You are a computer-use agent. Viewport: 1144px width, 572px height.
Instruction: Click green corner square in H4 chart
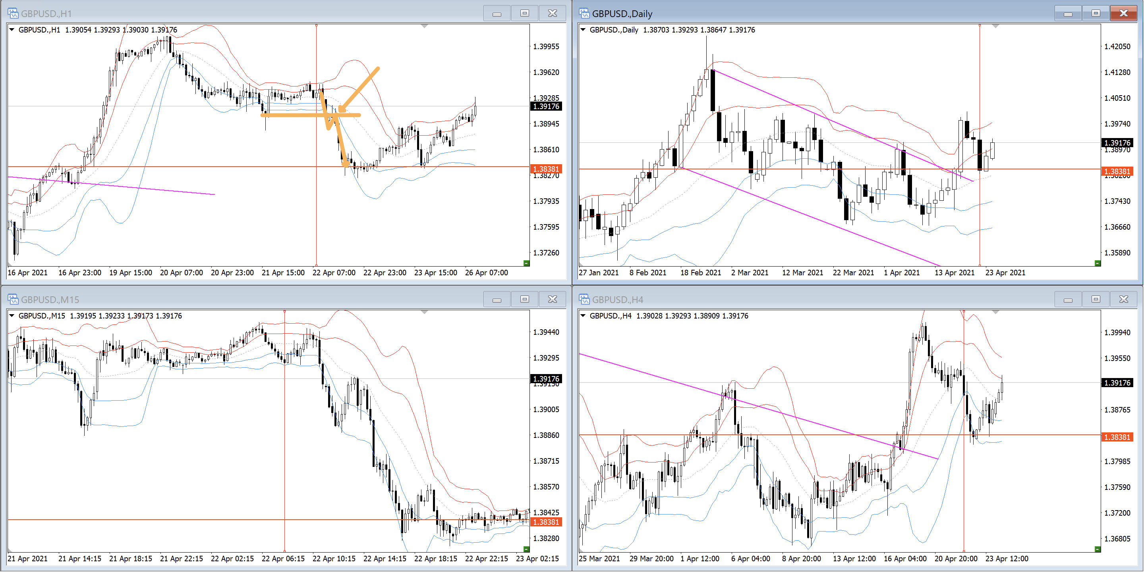[x=1098, y=549]
